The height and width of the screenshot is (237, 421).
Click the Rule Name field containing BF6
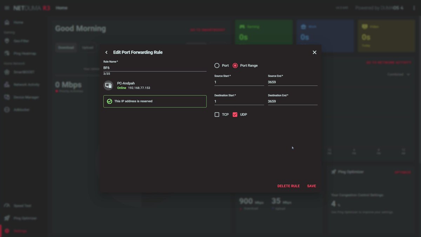[x=155, y=68]
